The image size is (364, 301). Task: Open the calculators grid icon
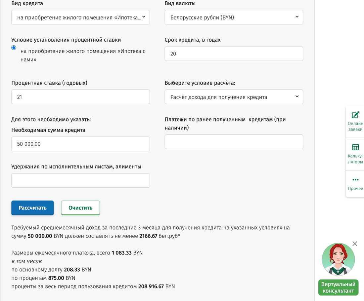click(x=355, y=147)
